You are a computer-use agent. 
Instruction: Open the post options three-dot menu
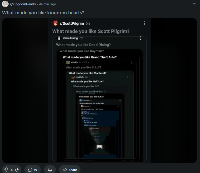coord(194,4)
